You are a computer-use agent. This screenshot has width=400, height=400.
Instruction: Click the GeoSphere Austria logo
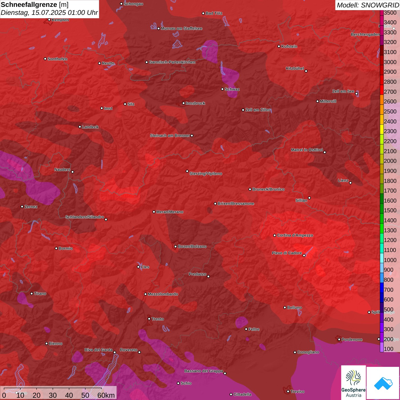(353, 382)
